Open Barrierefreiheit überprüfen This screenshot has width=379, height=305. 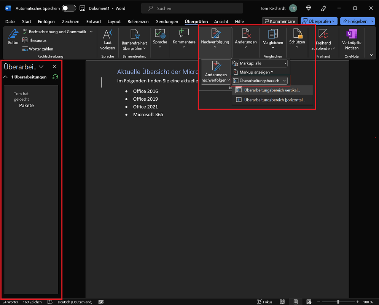(134, 40)
